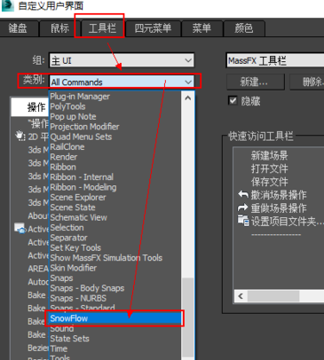This screenshot has width=324, height=360.
Task: Toggle the 隐藏 checkbox
Action: pos(233,100)
